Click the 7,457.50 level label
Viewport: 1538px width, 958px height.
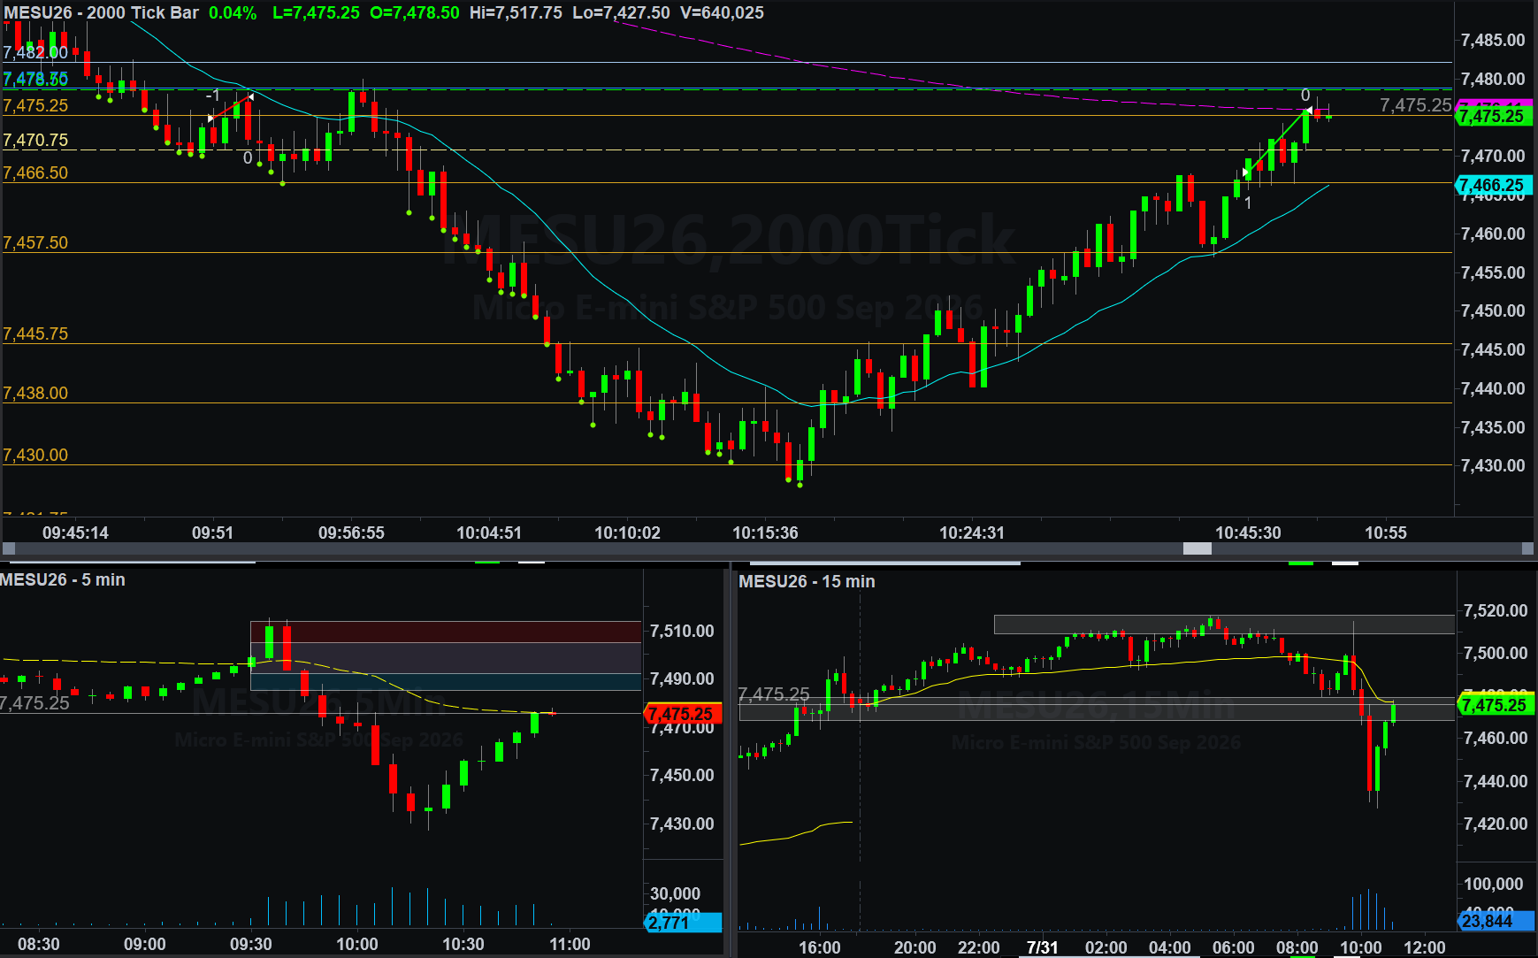[x=35, y=243]
